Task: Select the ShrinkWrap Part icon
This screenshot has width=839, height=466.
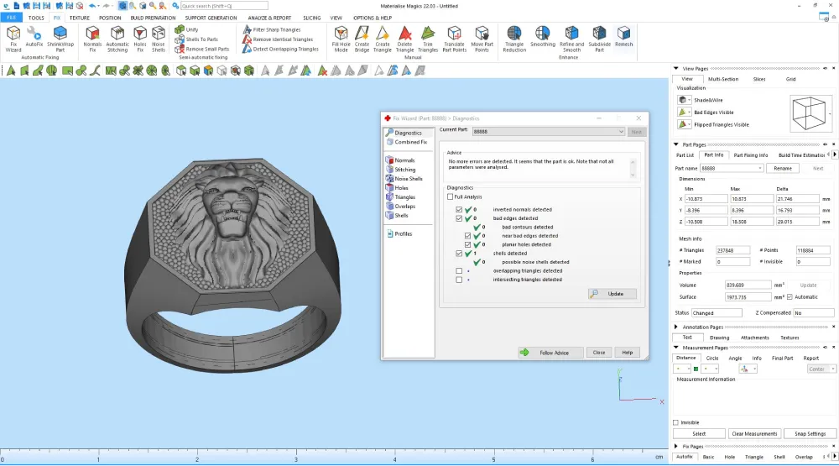Action: coord(60,39)
